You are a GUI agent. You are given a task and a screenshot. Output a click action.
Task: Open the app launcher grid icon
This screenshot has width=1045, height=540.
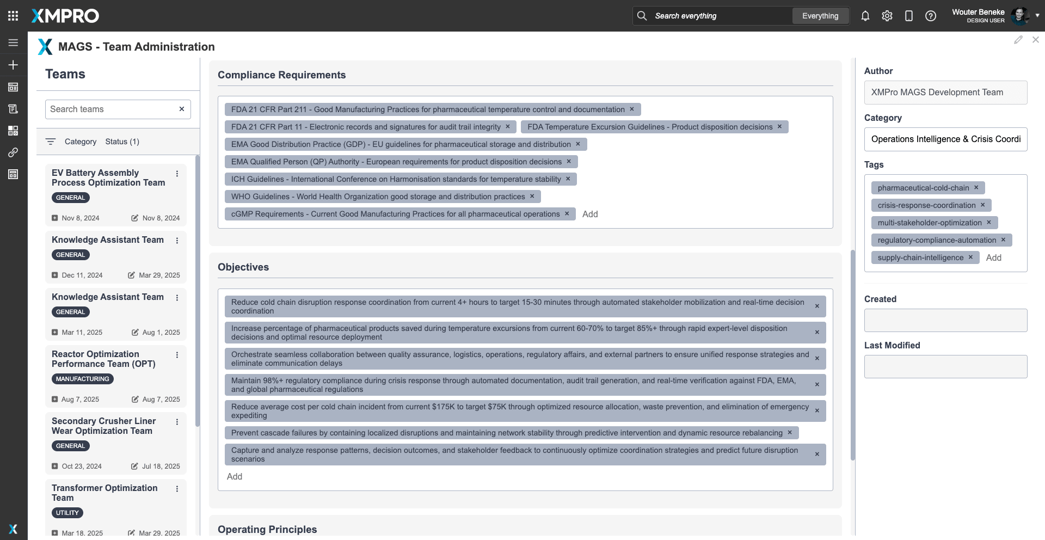pyautogui.click(x=13, y=16)
